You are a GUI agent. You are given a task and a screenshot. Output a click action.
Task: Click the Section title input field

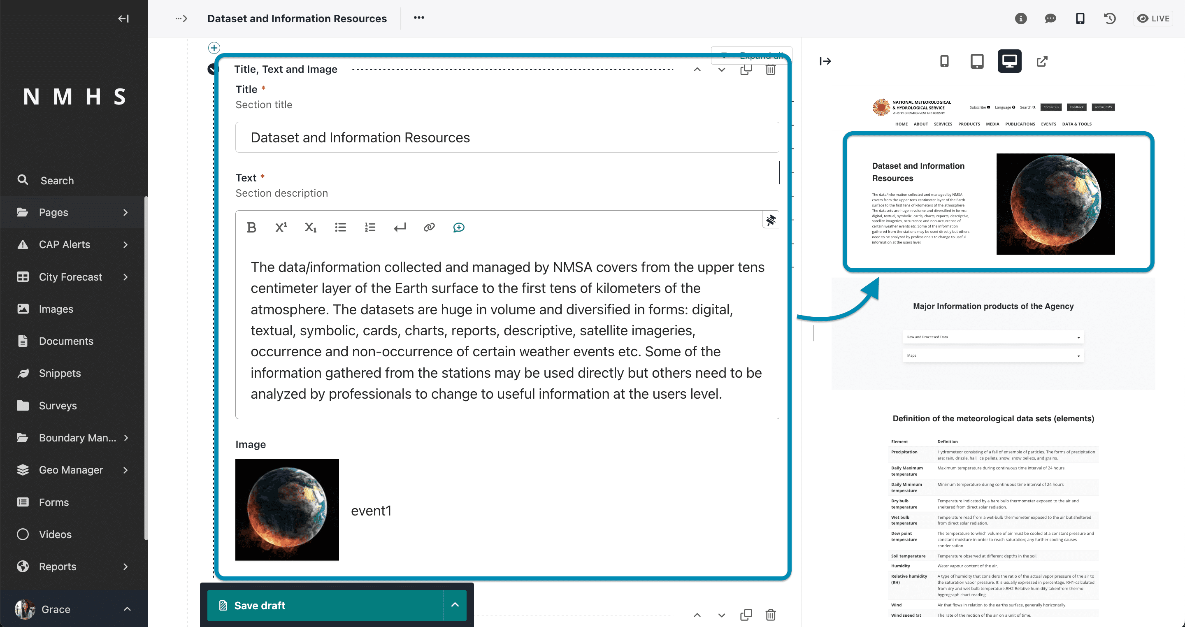(x=507, y=137)
